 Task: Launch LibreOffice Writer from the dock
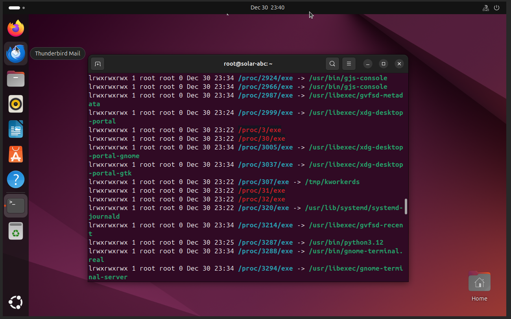pyautogui.click(x=16, y=129)
